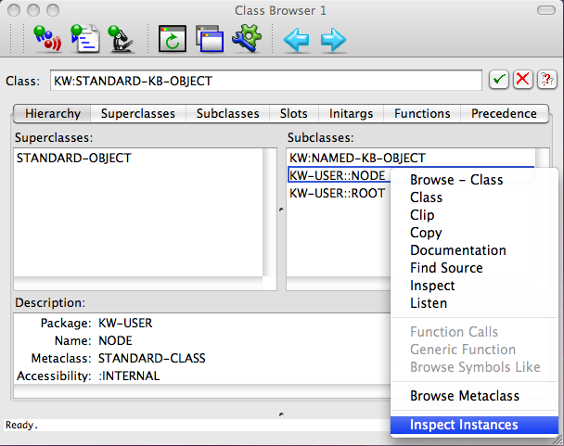Confirm class with the green checkmark button
The height and width of the screenshot is (446, 564).
click(499, 80)
